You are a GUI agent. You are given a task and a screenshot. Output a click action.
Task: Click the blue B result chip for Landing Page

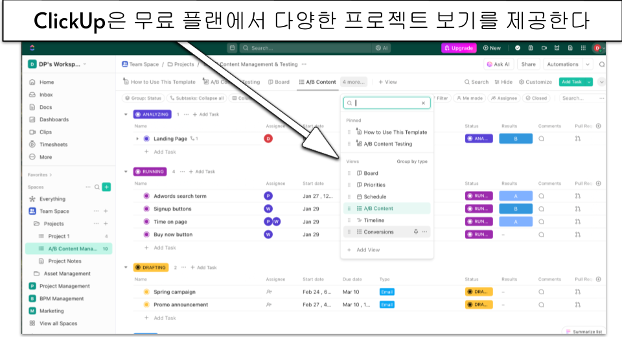(x=516, y=139)
